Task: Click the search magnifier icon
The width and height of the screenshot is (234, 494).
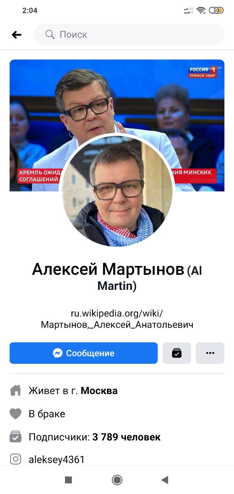Action: coord(50,35)
